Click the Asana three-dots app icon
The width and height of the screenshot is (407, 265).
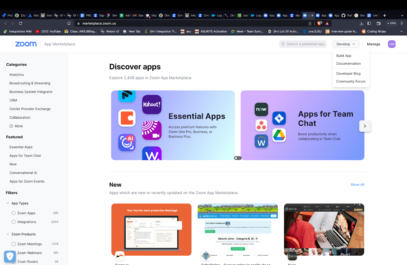tap(261, 125)
